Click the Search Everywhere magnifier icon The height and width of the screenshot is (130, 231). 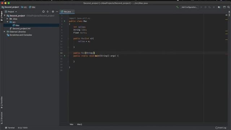pyautogui.click(x=228, y=7)
